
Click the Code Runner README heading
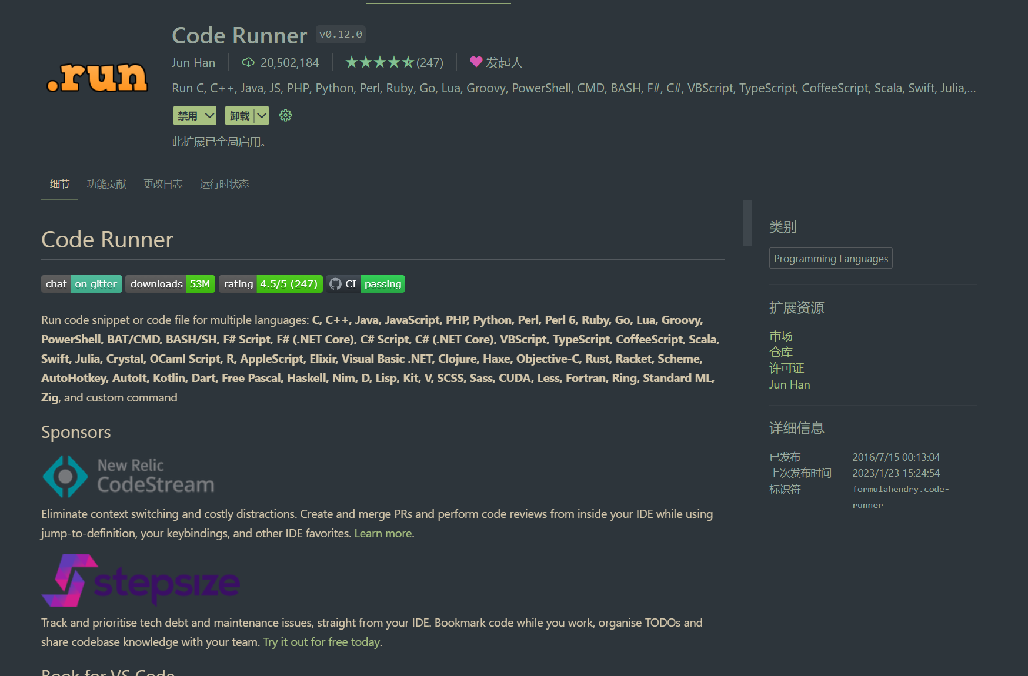(107, 240)
